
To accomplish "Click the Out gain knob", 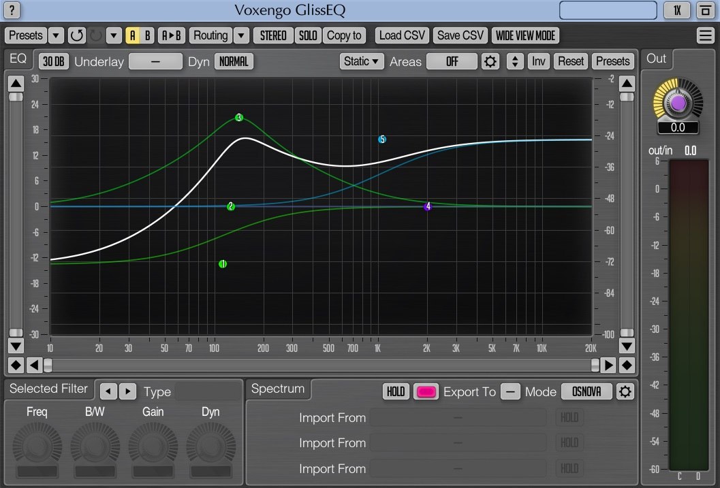I will point(678,103).
